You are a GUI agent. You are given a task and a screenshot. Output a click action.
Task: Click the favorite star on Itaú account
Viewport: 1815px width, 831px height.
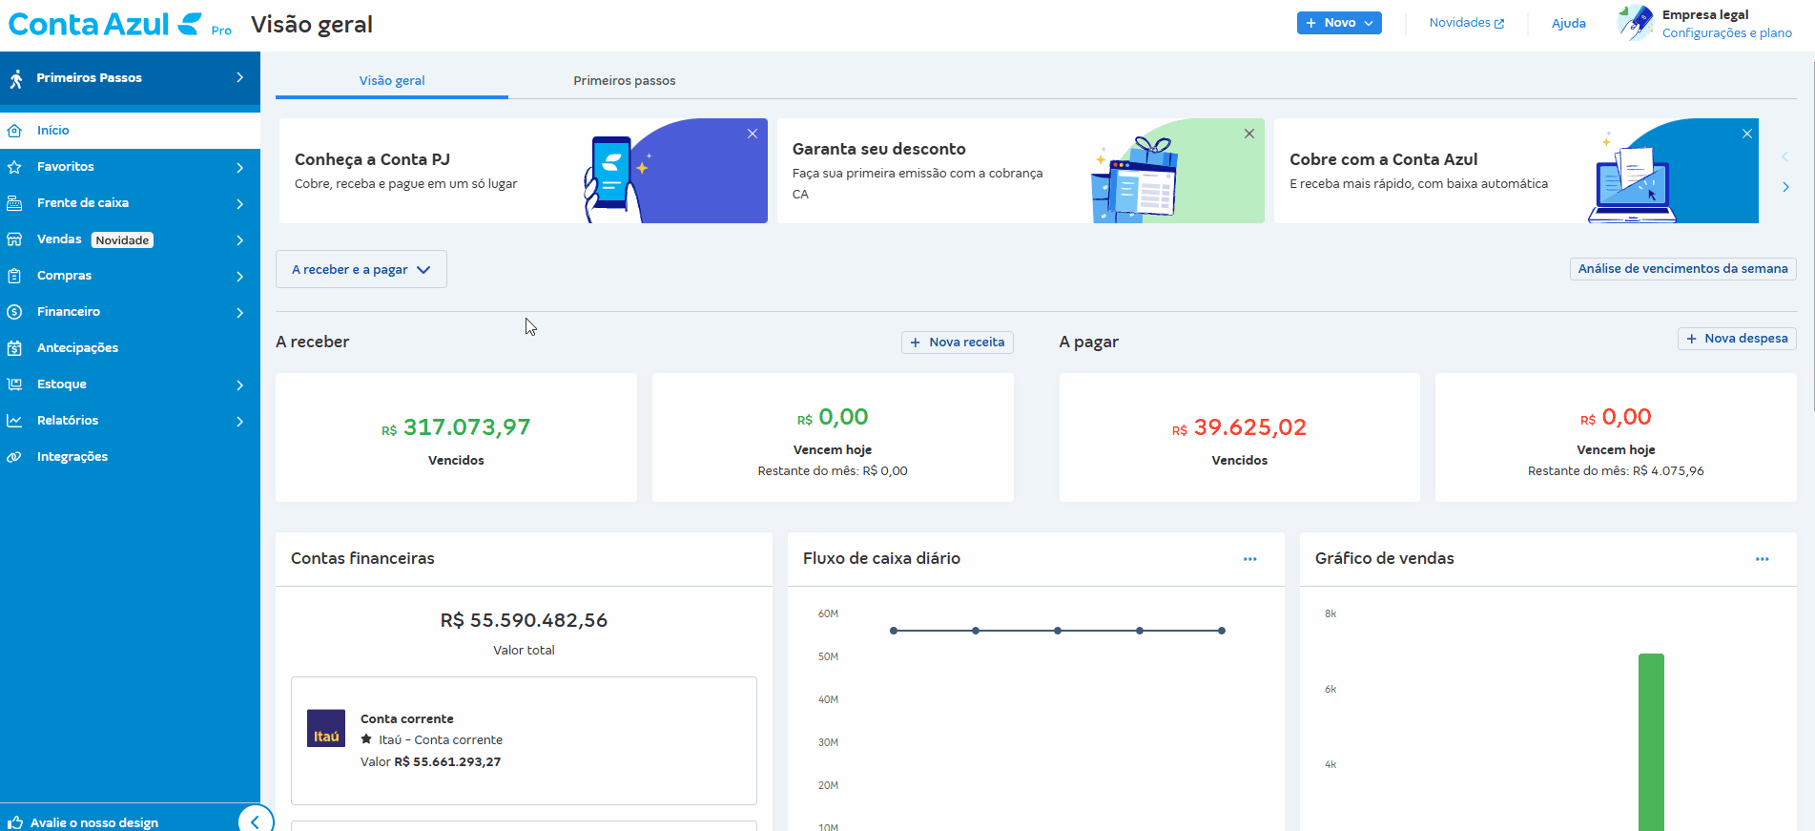coord(366,739)
